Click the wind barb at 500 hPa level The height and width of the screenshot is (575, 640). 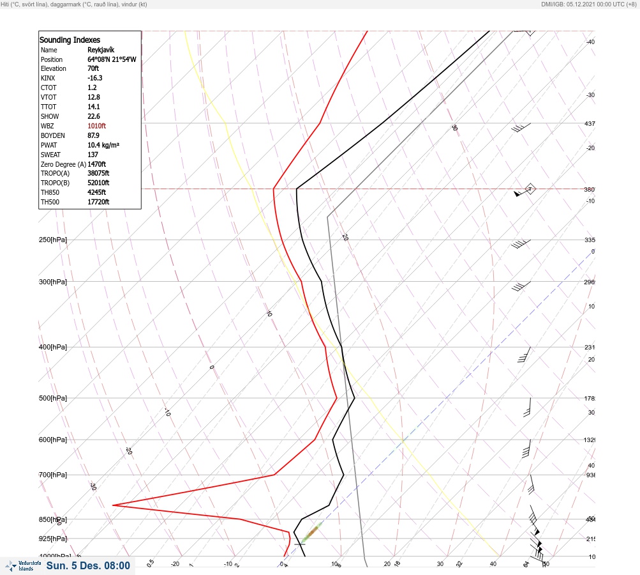[527, 407]
